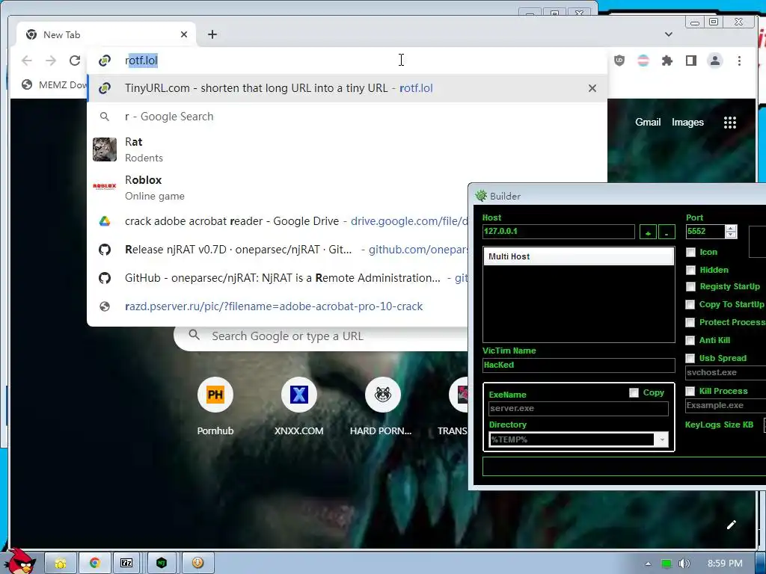
Task: Click the green system tray icon
Action: (x=666, y=564)
